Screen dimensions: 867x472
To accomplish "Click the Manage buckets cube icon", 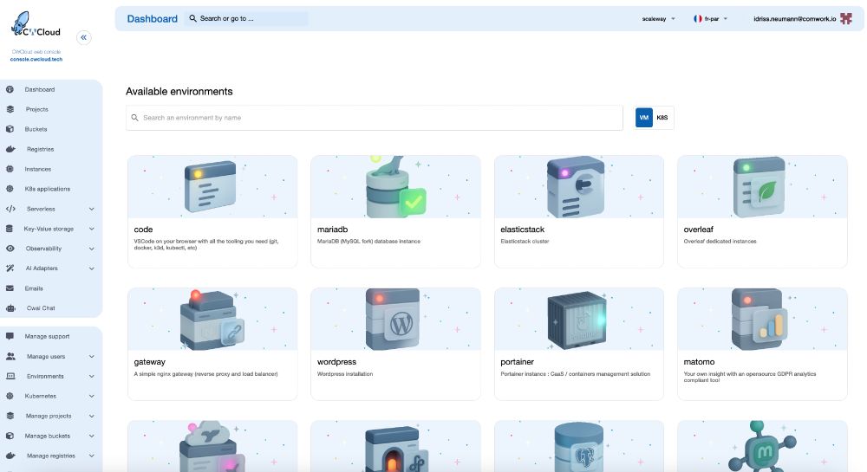I will tap(10, 436).
